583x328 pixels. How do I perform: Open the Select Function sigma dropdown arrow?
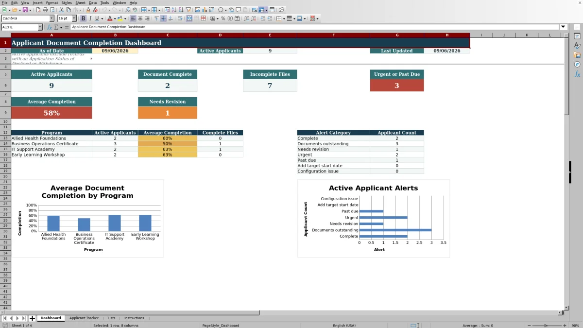pos(60,27)
